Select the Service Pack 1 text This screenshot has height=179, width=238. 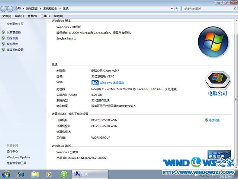click(66, 39)
